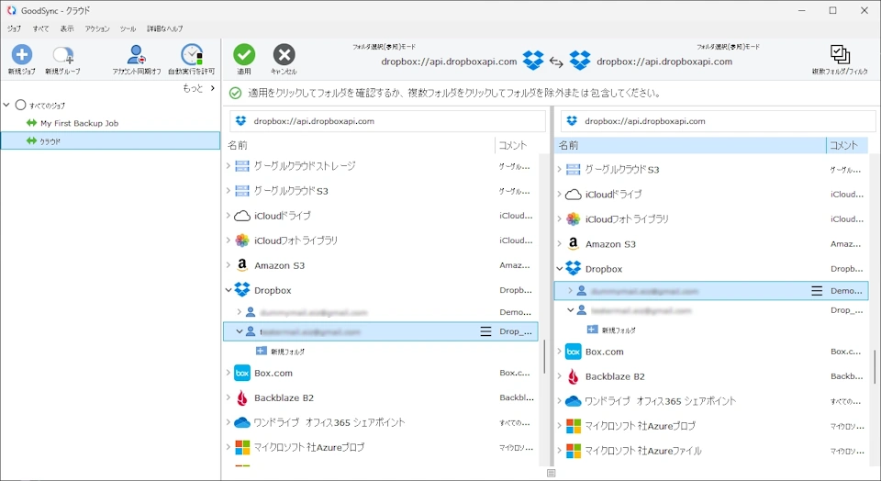Click the sync direction arrows between folders
The image size is (881, 481).
coord(556,62)
